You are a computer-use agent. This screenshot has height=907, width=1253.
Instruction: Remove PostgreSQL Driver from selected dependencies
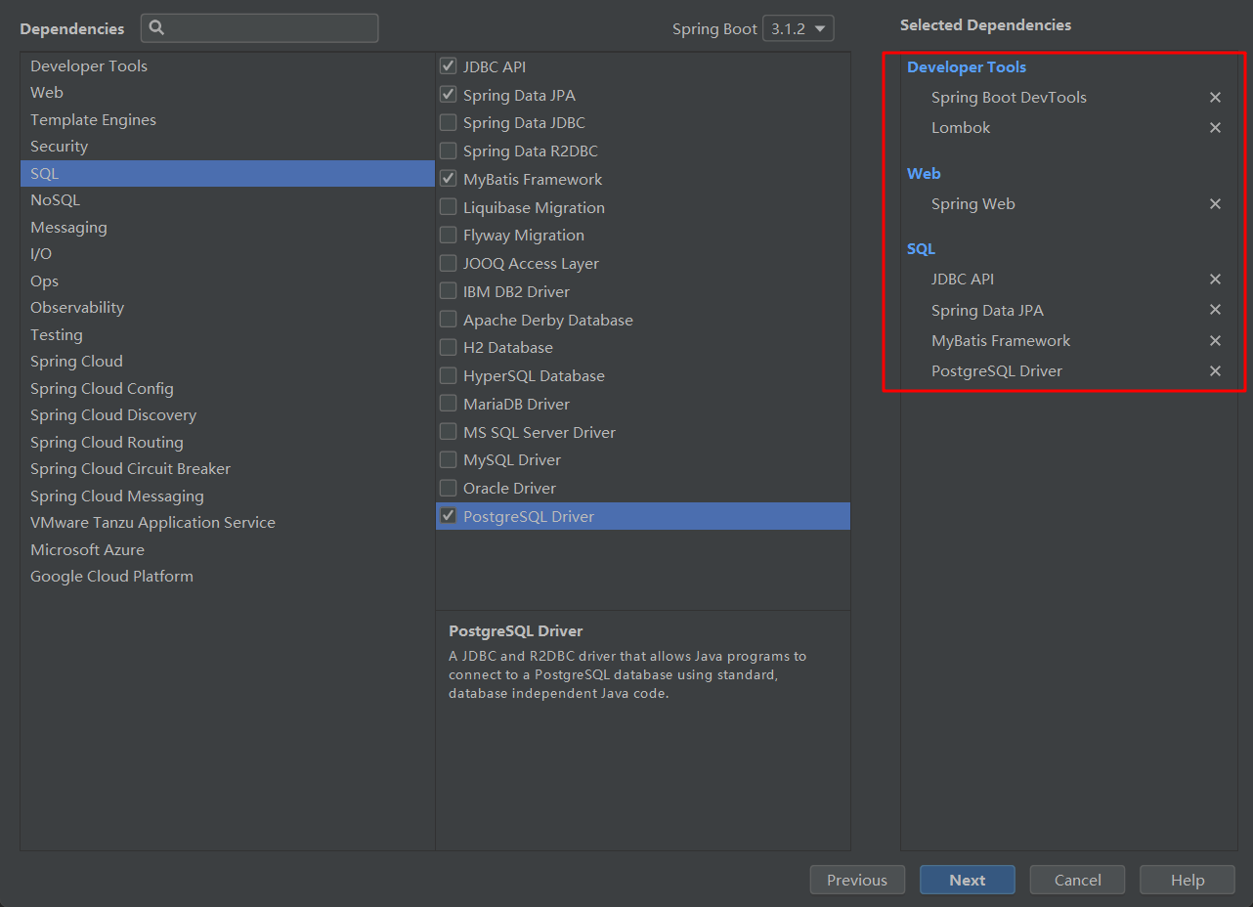pos(1215,371)
